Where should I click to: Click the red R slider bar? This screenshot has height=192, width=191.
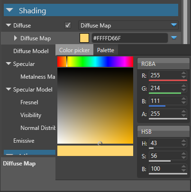click(x=168, y=81)
